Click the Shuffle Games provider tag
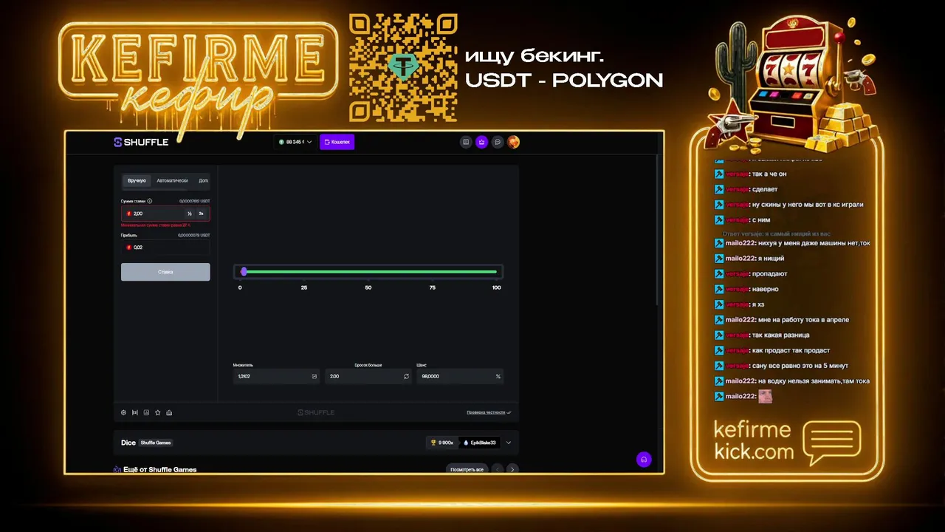The height and width of the screenshot is (532, 945). (156, 443)
